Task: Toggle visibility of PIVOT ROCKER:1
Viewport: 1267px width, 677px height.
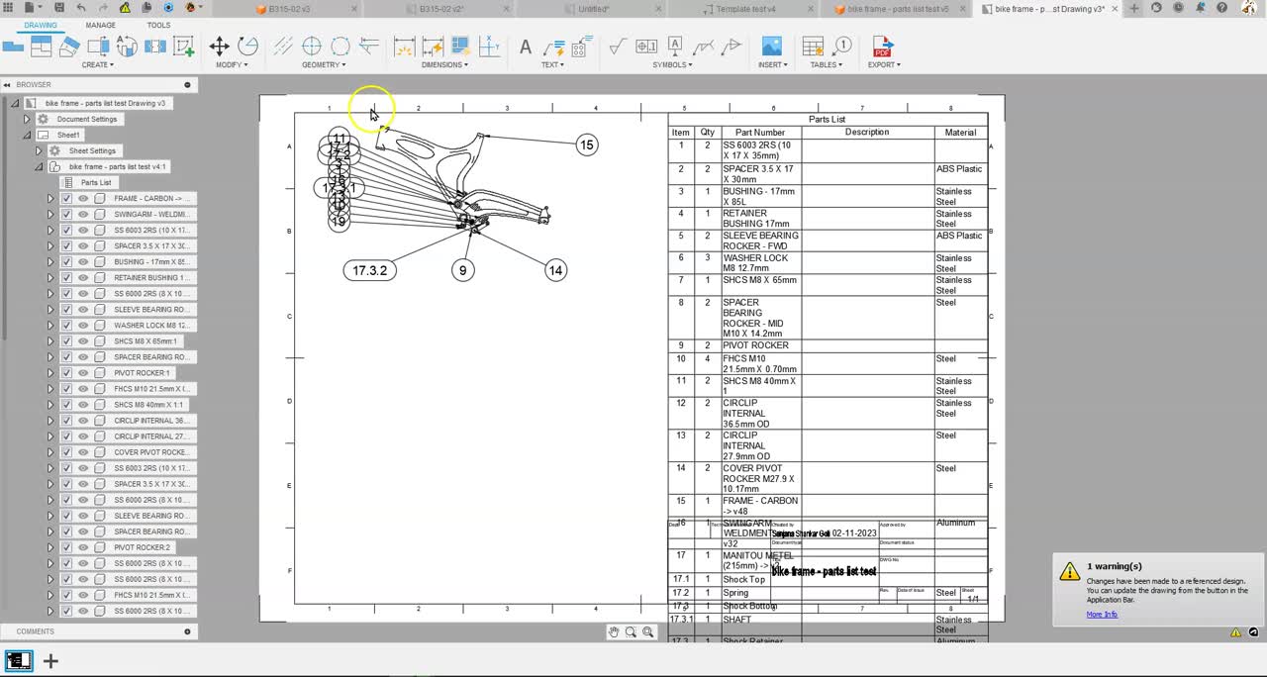Action: pos(83,373)
